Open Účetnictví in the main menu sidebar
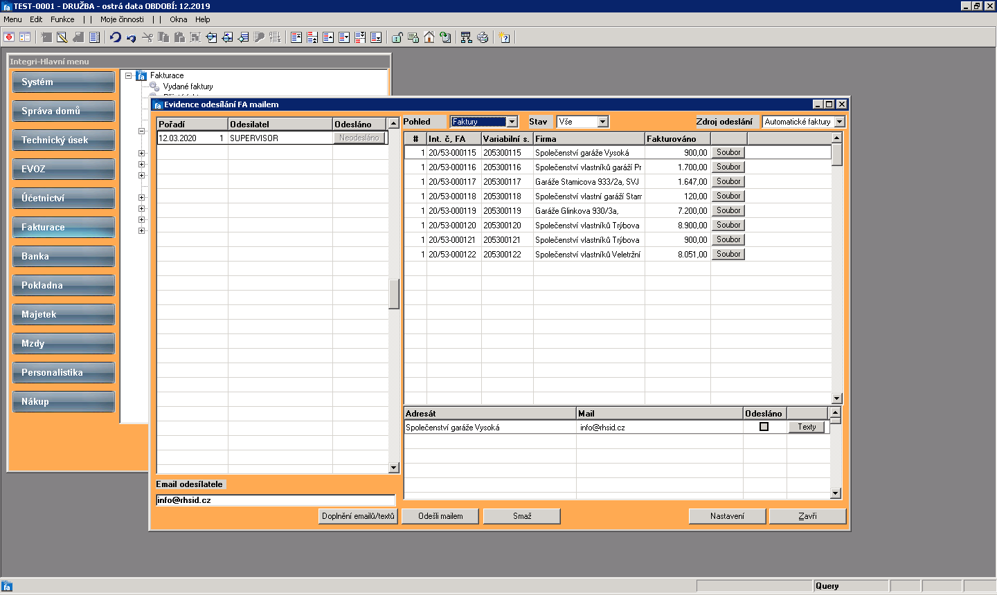This screenshot has width=997, height=595. [64, 199]
